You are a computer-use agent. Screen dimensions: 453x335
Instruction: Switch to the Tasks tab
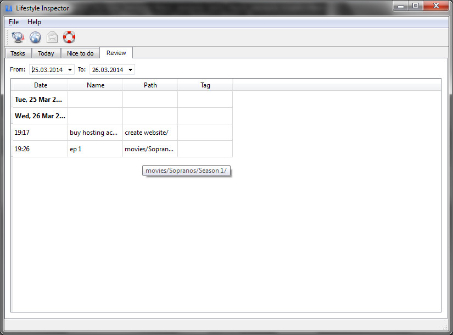[18, 53]
